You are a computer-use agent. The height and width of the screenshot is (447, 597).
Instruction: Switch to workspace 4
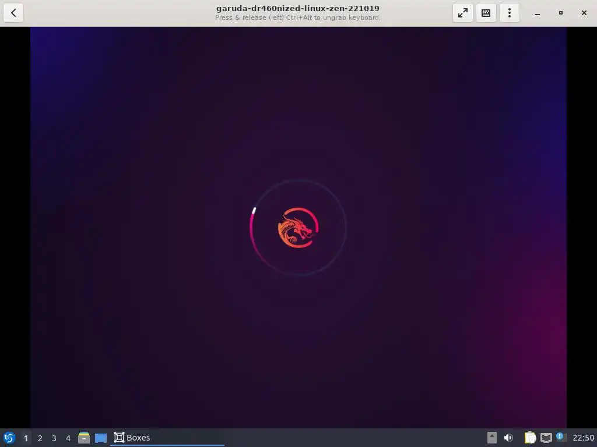(x=68, y=438)
